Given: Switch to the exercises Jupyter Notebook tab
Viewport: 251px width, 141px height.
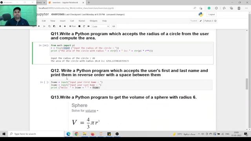Looking at the screenshot, I should point(65,3).
